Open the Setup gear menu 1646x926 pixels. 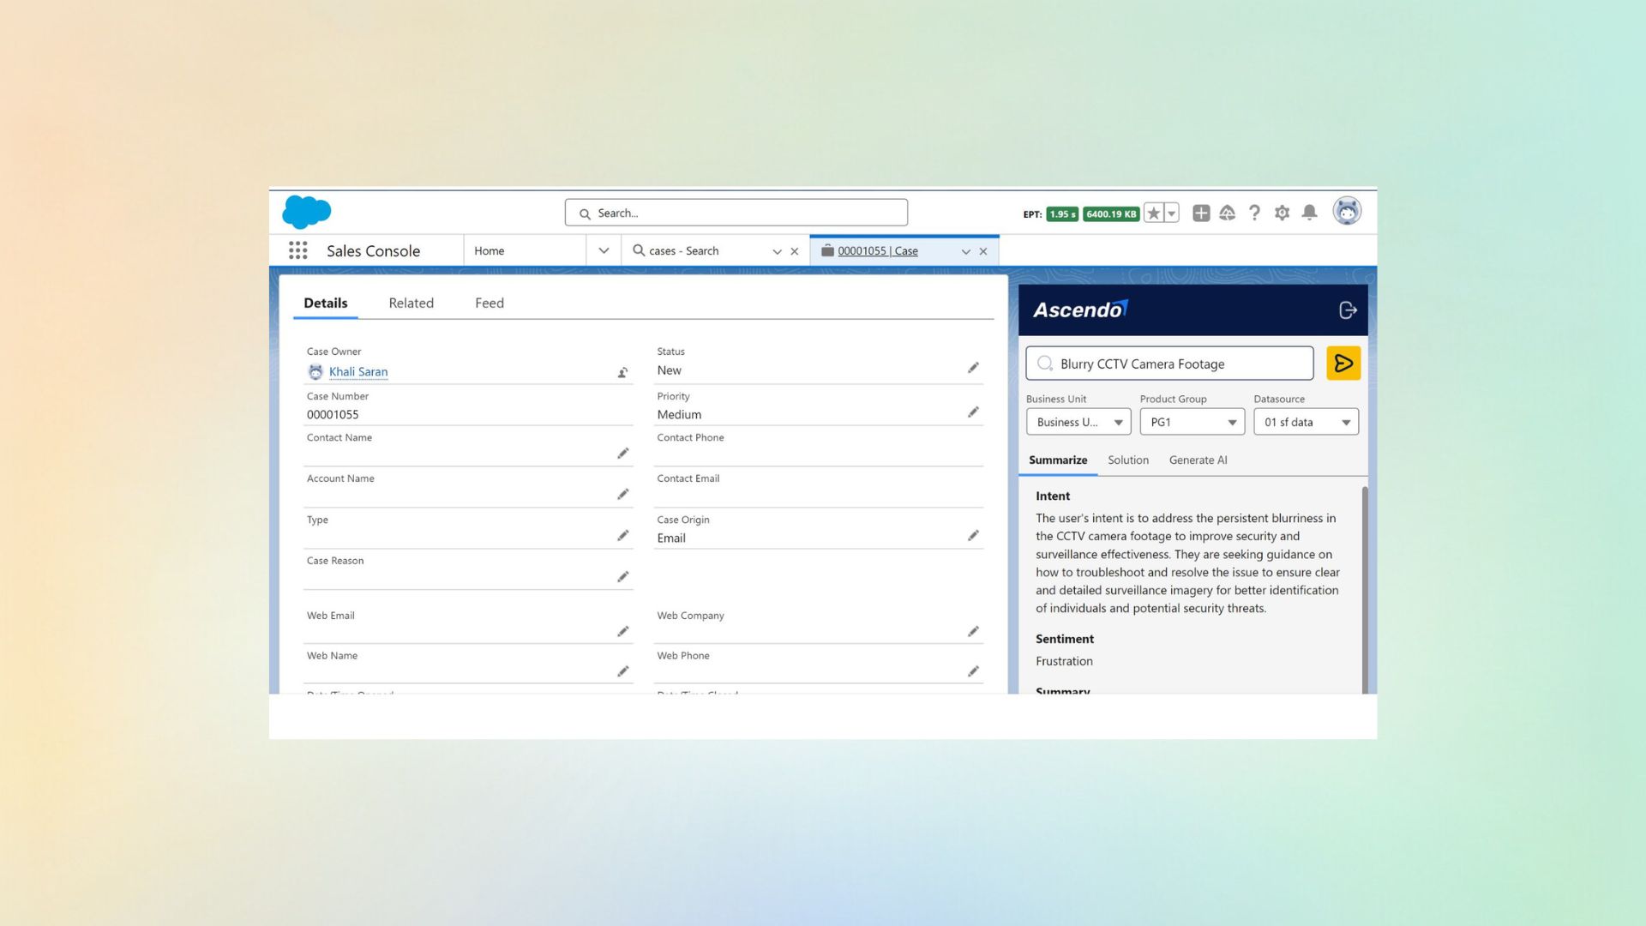click(1282, 213)
